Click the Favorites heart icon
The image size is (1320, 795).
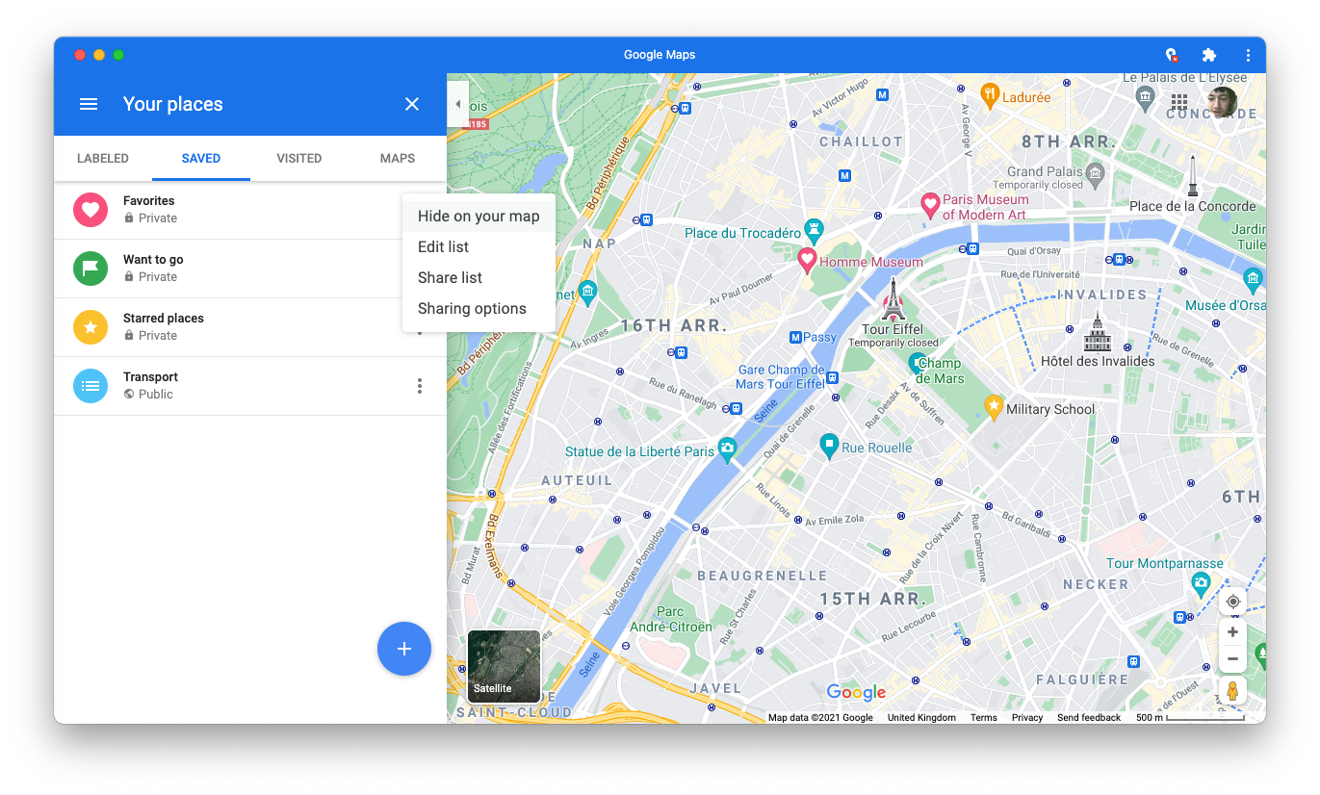(90, 209)
